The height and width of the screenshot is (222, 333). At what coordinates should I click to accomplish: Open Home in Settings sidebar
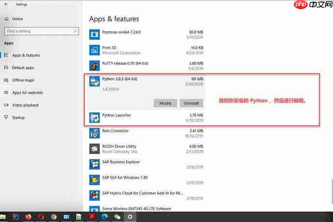pos(17,19)
